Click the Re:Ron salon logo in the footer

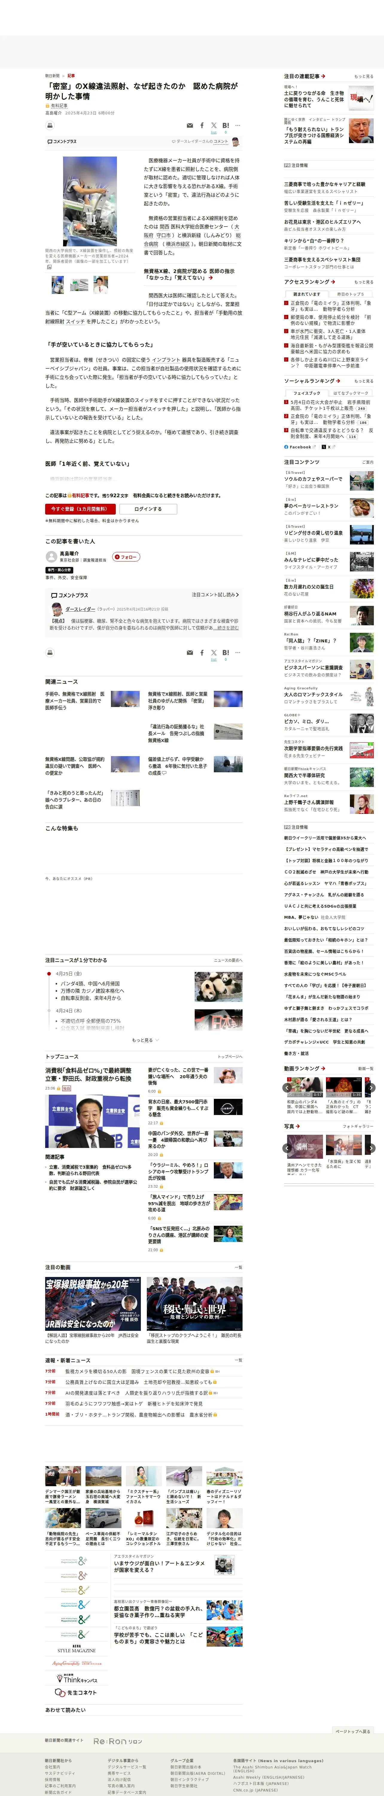(x=118, y=1741)
